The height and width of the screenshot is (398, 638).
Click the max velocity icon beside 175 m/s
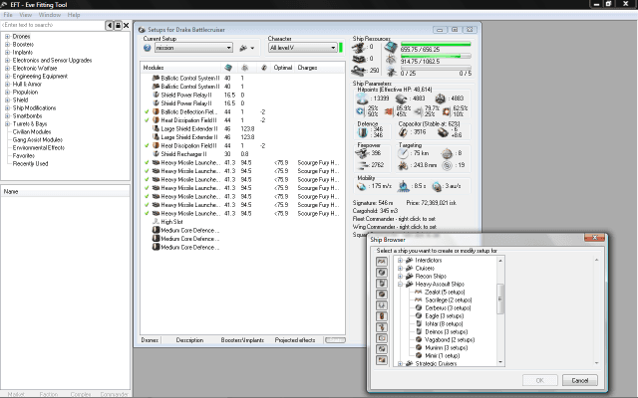tap(361, 186)
